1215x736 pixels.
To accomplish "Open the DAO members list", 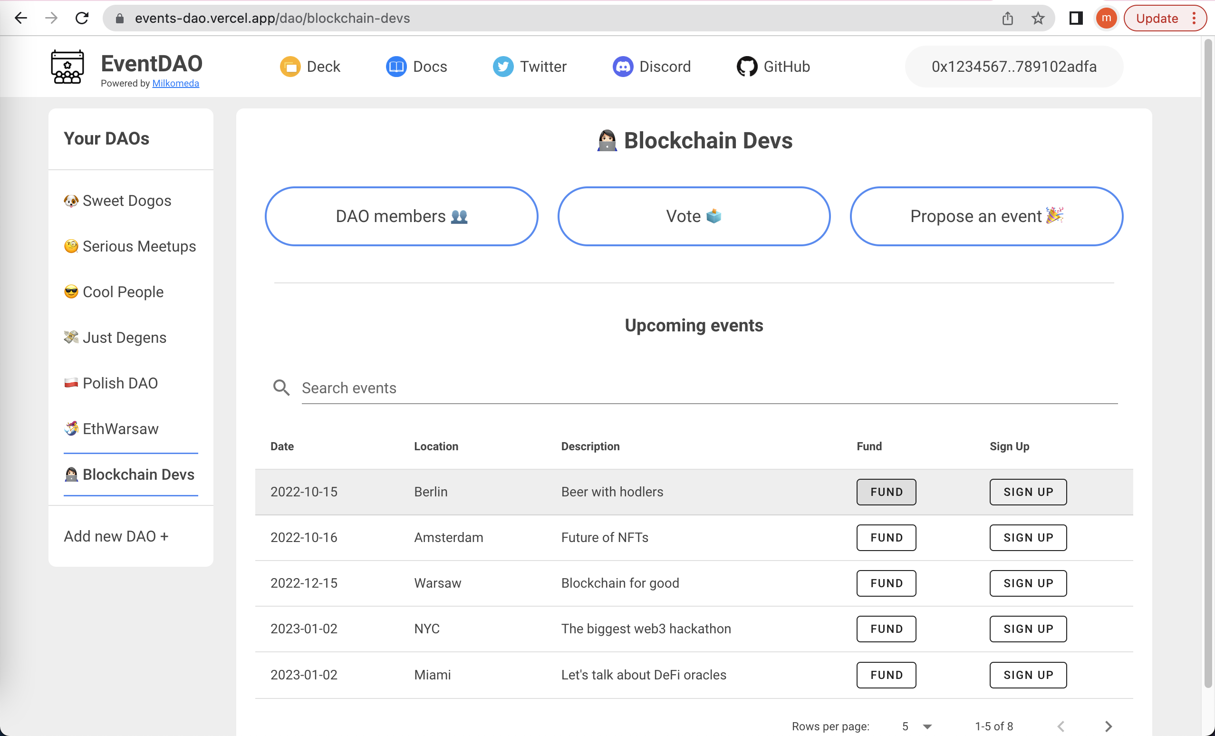I will click(x=401, y=216).
